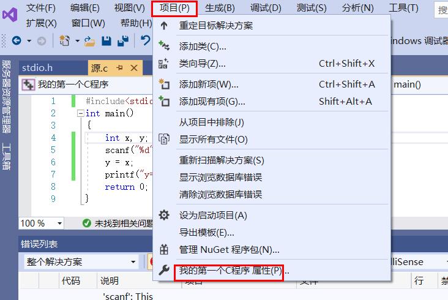
Task: Open the 工具(T) menu
Action: point(403,8)
